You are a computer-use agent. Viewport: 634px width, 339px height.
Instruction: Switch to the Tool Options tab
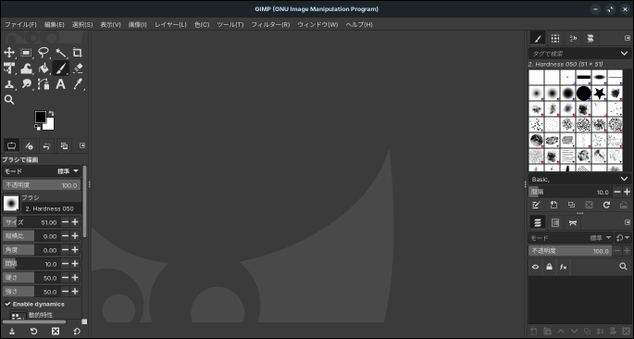(11, 145)
